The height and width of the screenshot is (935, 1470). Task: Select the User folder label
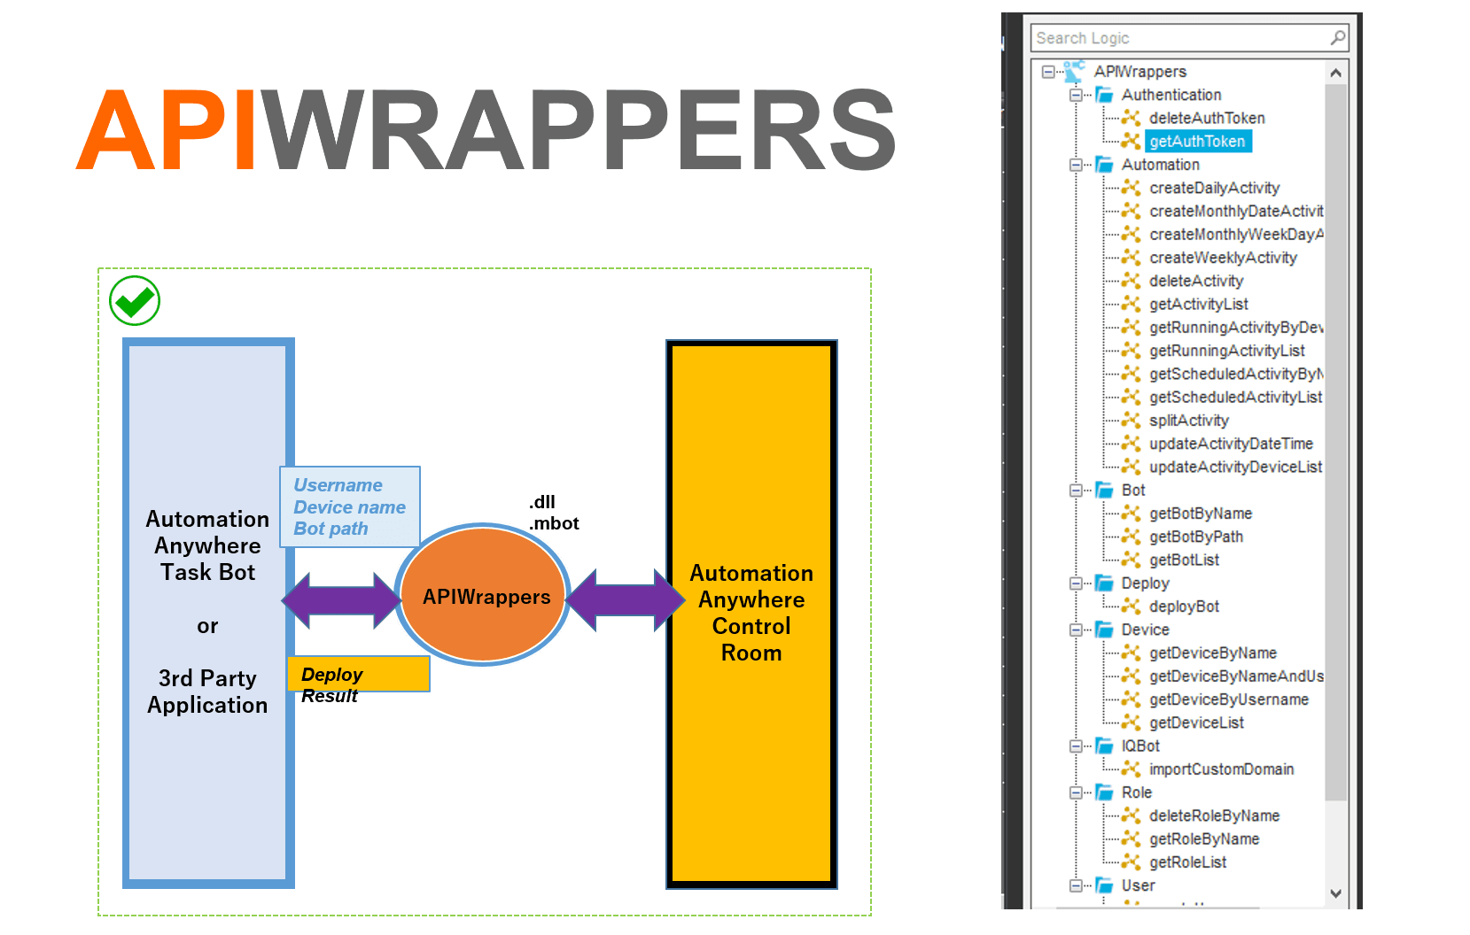click(1139, 885)
